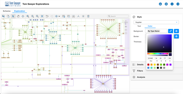Activate the hand pan tool
183x94 pixels.
(x=18, y=16)
